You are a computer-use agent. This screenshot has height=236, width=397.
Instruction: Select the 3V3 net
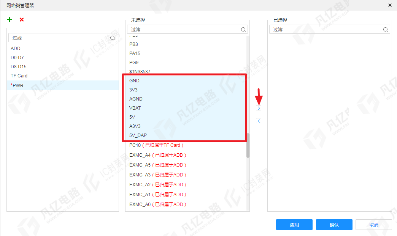click(186, 90)
